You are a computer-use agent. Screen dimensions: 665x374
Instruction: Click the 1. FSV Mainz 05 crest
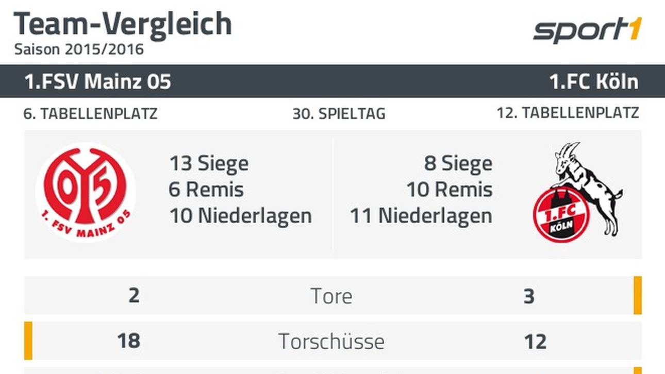pos(86,193)
